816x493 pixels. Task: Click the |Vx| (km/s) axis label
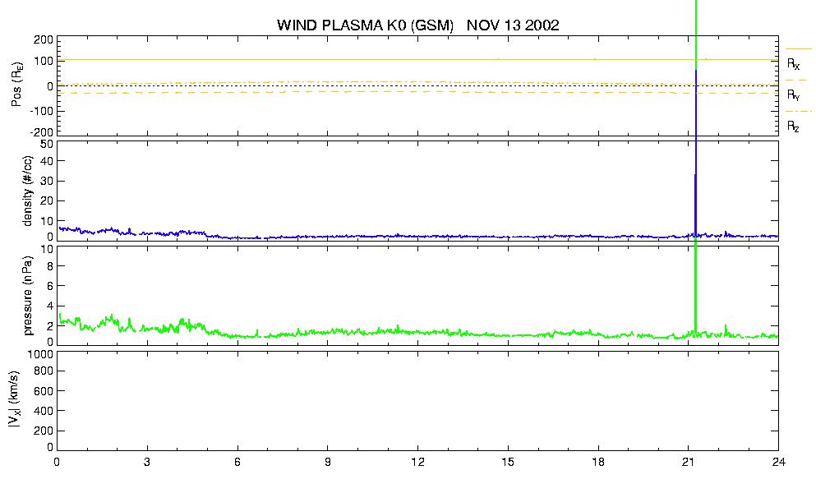coord(15,400)
